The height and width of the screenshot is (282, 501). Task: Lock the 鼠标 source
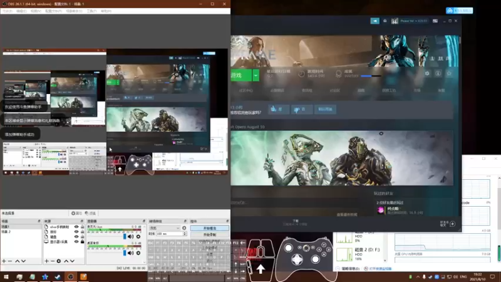[x=83, y=232]
